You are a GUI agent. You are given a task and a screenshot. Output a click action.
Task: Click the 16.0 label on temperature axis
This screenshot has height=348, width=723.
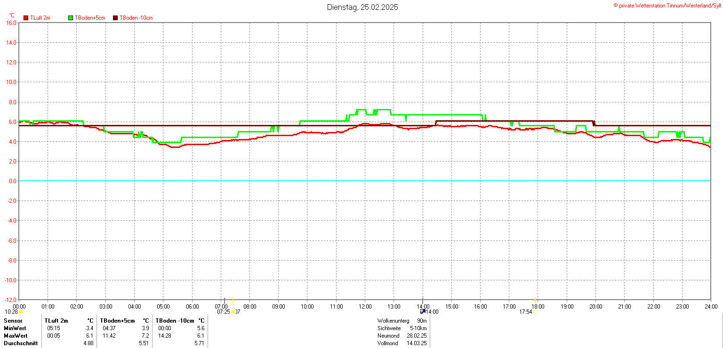click(11, 23)
